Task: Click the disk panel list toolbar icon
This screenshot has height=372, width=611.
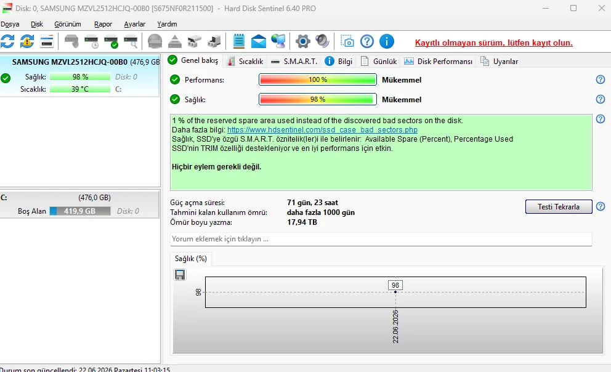Action: pos(47,41)
